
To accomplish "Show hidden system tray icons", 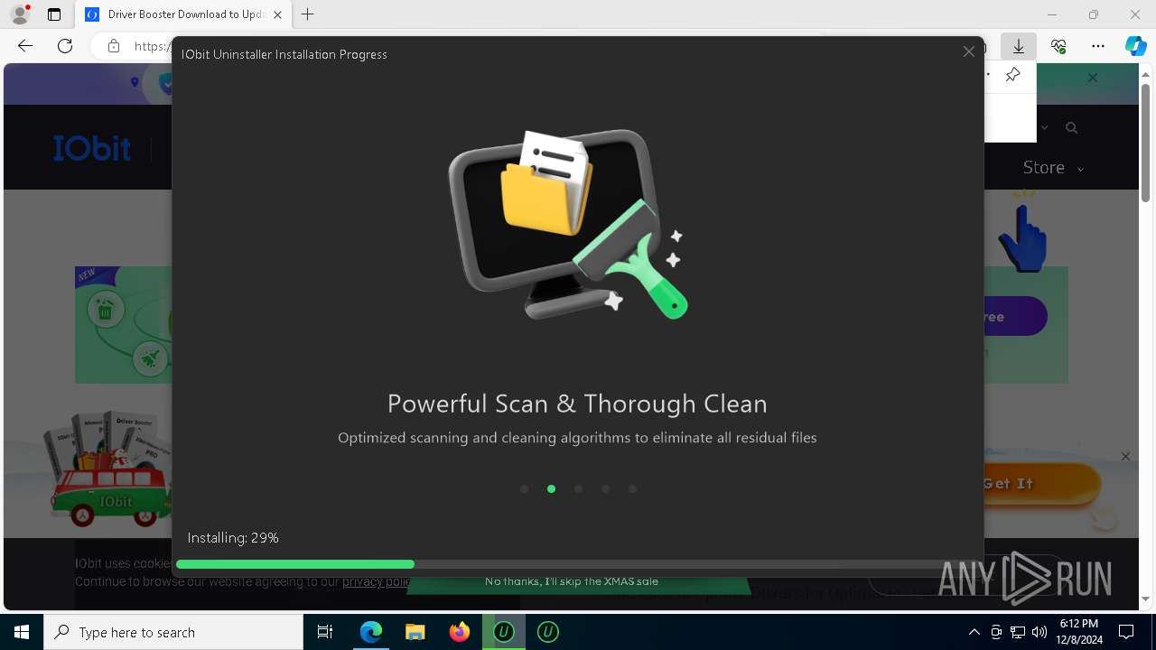I will [x=974, y=632].
